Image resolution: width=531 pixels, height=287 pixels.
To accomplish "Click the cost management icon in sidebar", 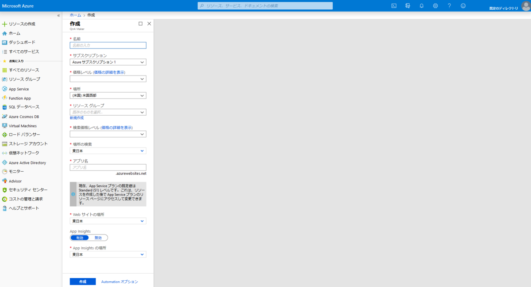I will coord(4,199).
